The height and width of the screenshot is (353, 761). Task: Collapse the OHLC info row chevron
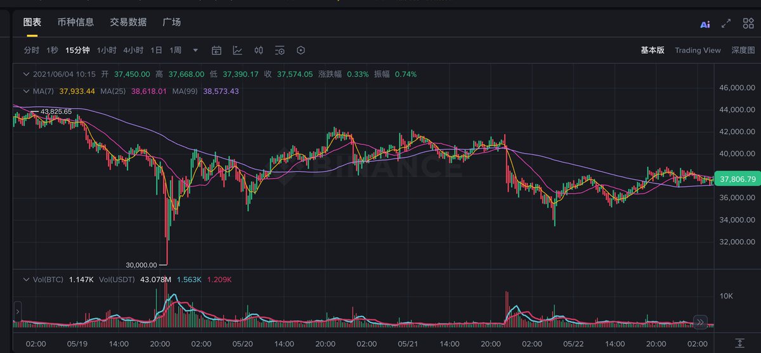(x=25, y=74)
